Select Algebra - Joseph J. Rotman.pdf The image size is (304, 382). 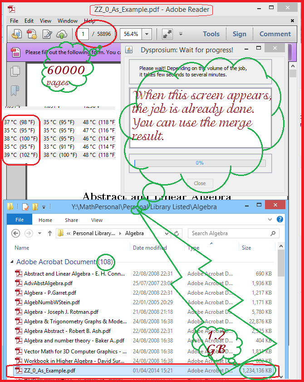61,312
